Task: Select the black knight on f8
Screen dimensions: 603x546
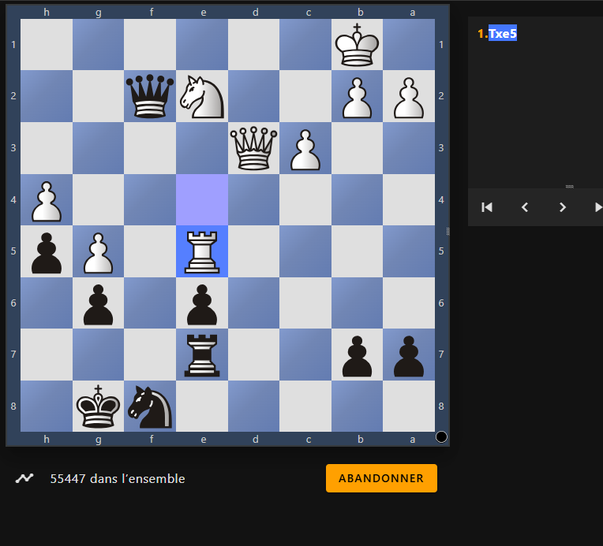Action: [x=150, y=407]
